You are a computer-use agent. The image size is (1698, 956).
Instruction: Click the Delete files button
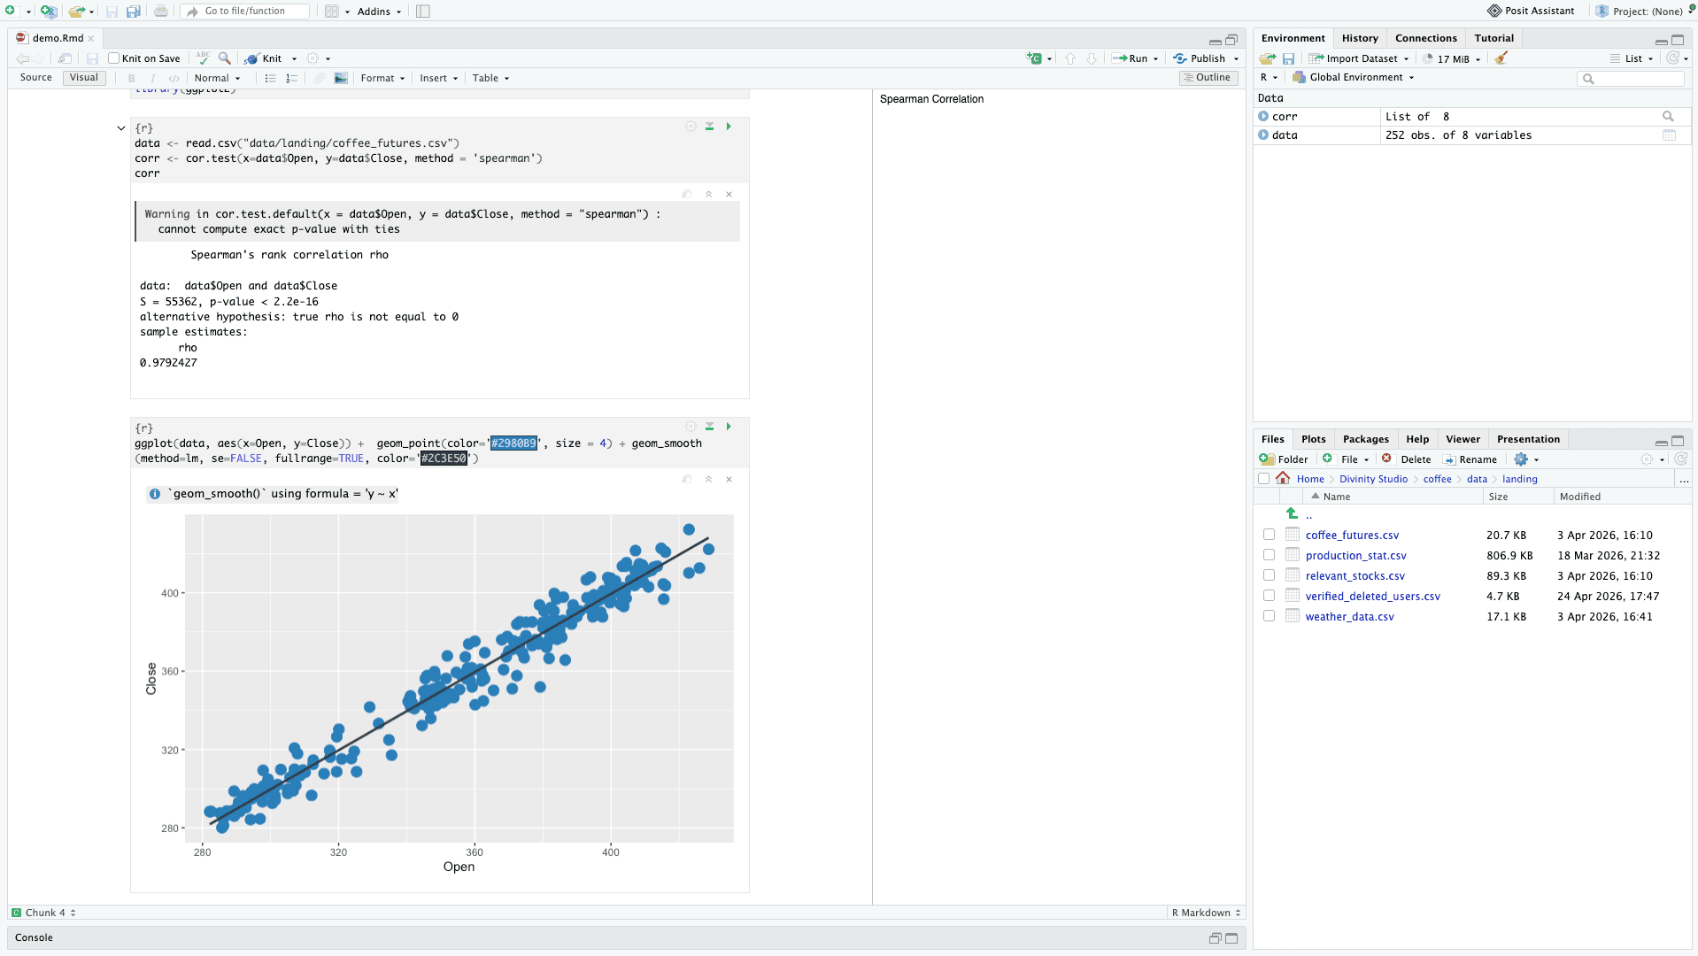coord(1407,459)
